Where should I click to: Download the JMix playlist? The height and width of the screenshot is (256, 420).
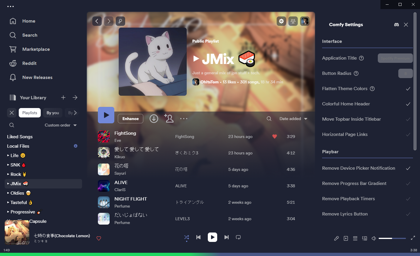tap(154, 119)
